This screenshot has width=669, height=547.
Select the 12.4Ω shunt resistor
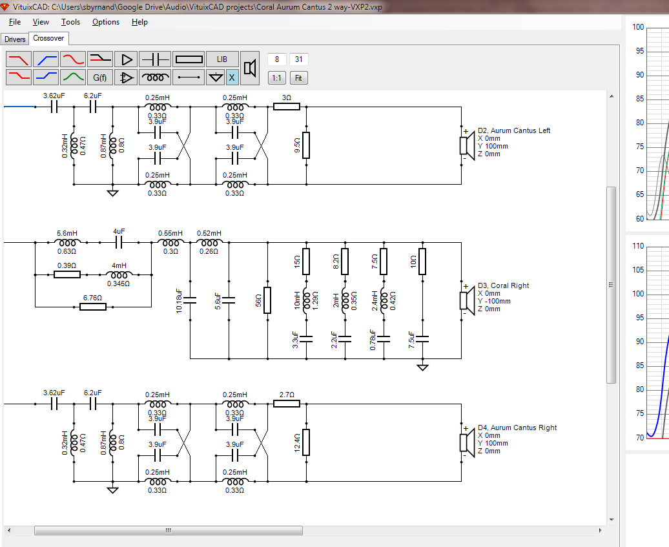click(306, 442)
